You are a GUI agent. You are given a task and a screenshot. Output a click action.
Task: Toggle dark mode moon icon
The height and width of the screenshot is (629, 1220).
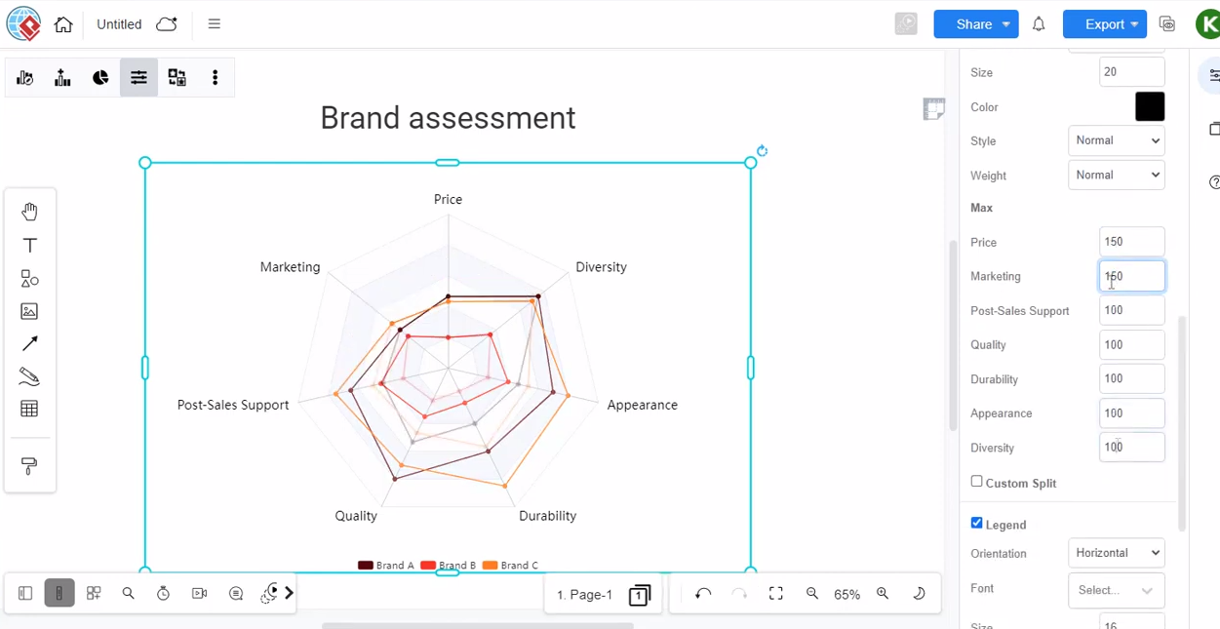[919, 594]
